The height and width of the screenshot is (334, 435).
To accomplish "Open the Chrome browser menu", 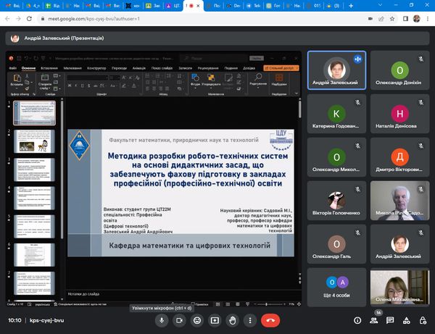I will tap(427, 18).
